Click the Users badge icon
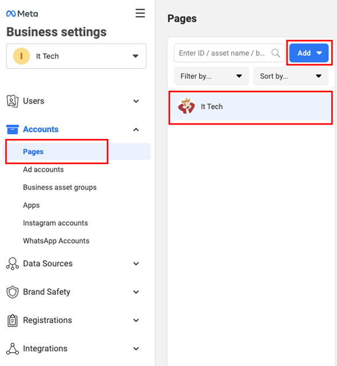Viewport: 337px width, 366px height. click(x=13, y=101)
